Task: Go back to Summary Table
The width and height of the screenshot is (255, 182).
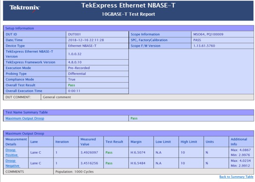Action: [x=236, y=176]
